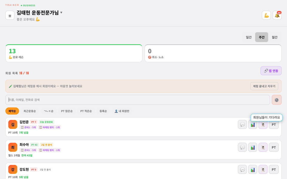The width and height of the screenshot is (287, 179).
Task: Open chat bubble for 김민준
Action: [242, 125]
